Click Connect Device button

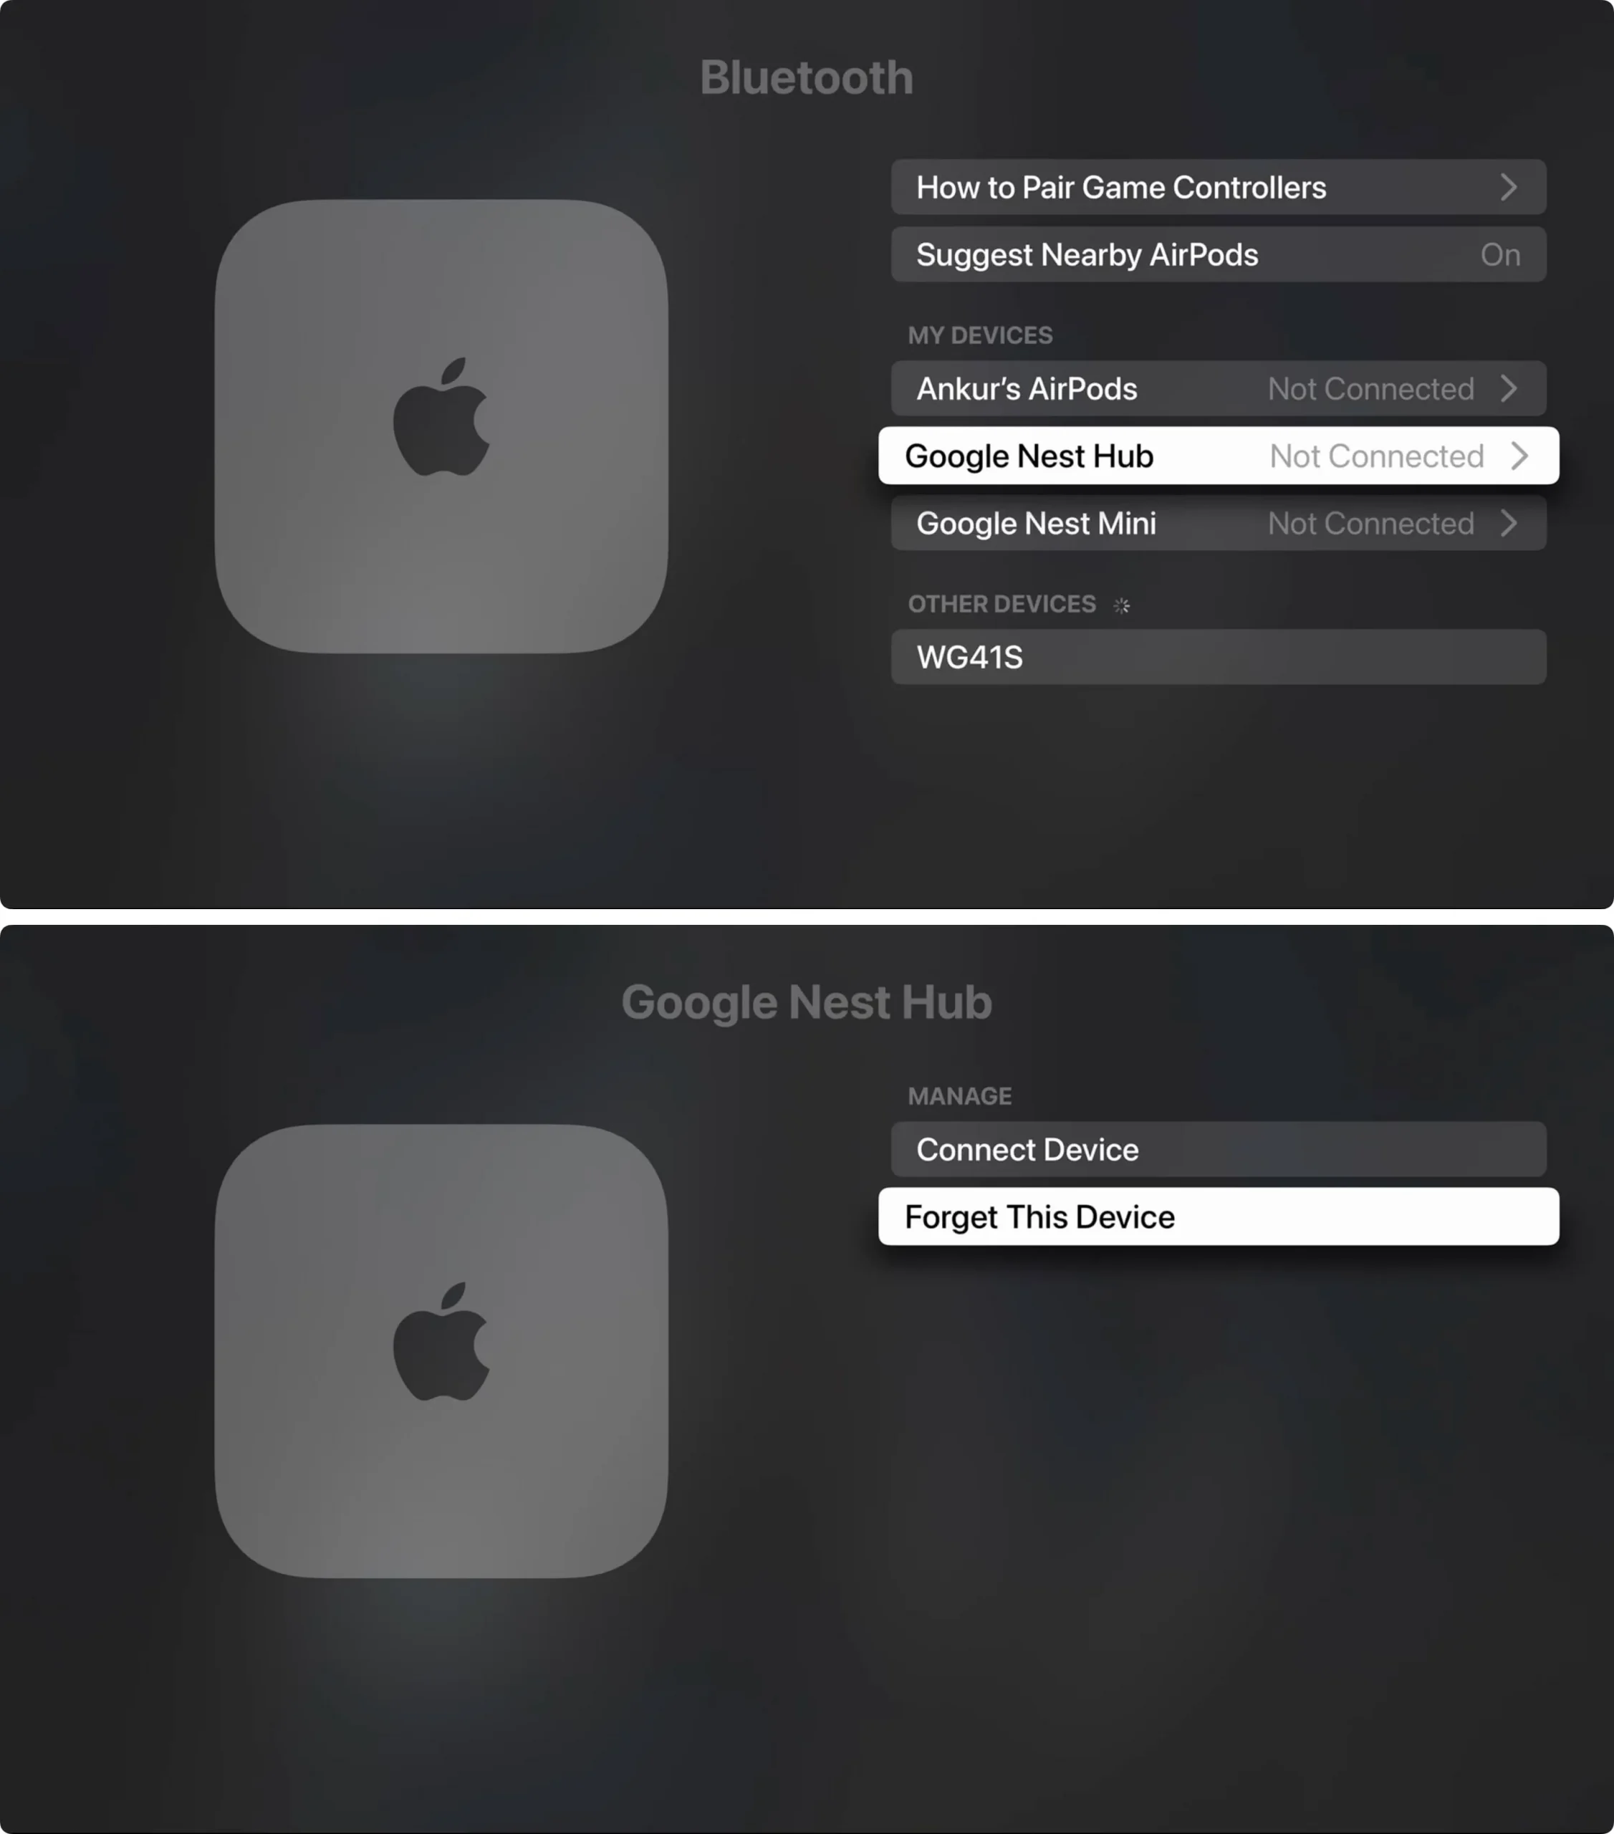[x=1216, y=1149]
